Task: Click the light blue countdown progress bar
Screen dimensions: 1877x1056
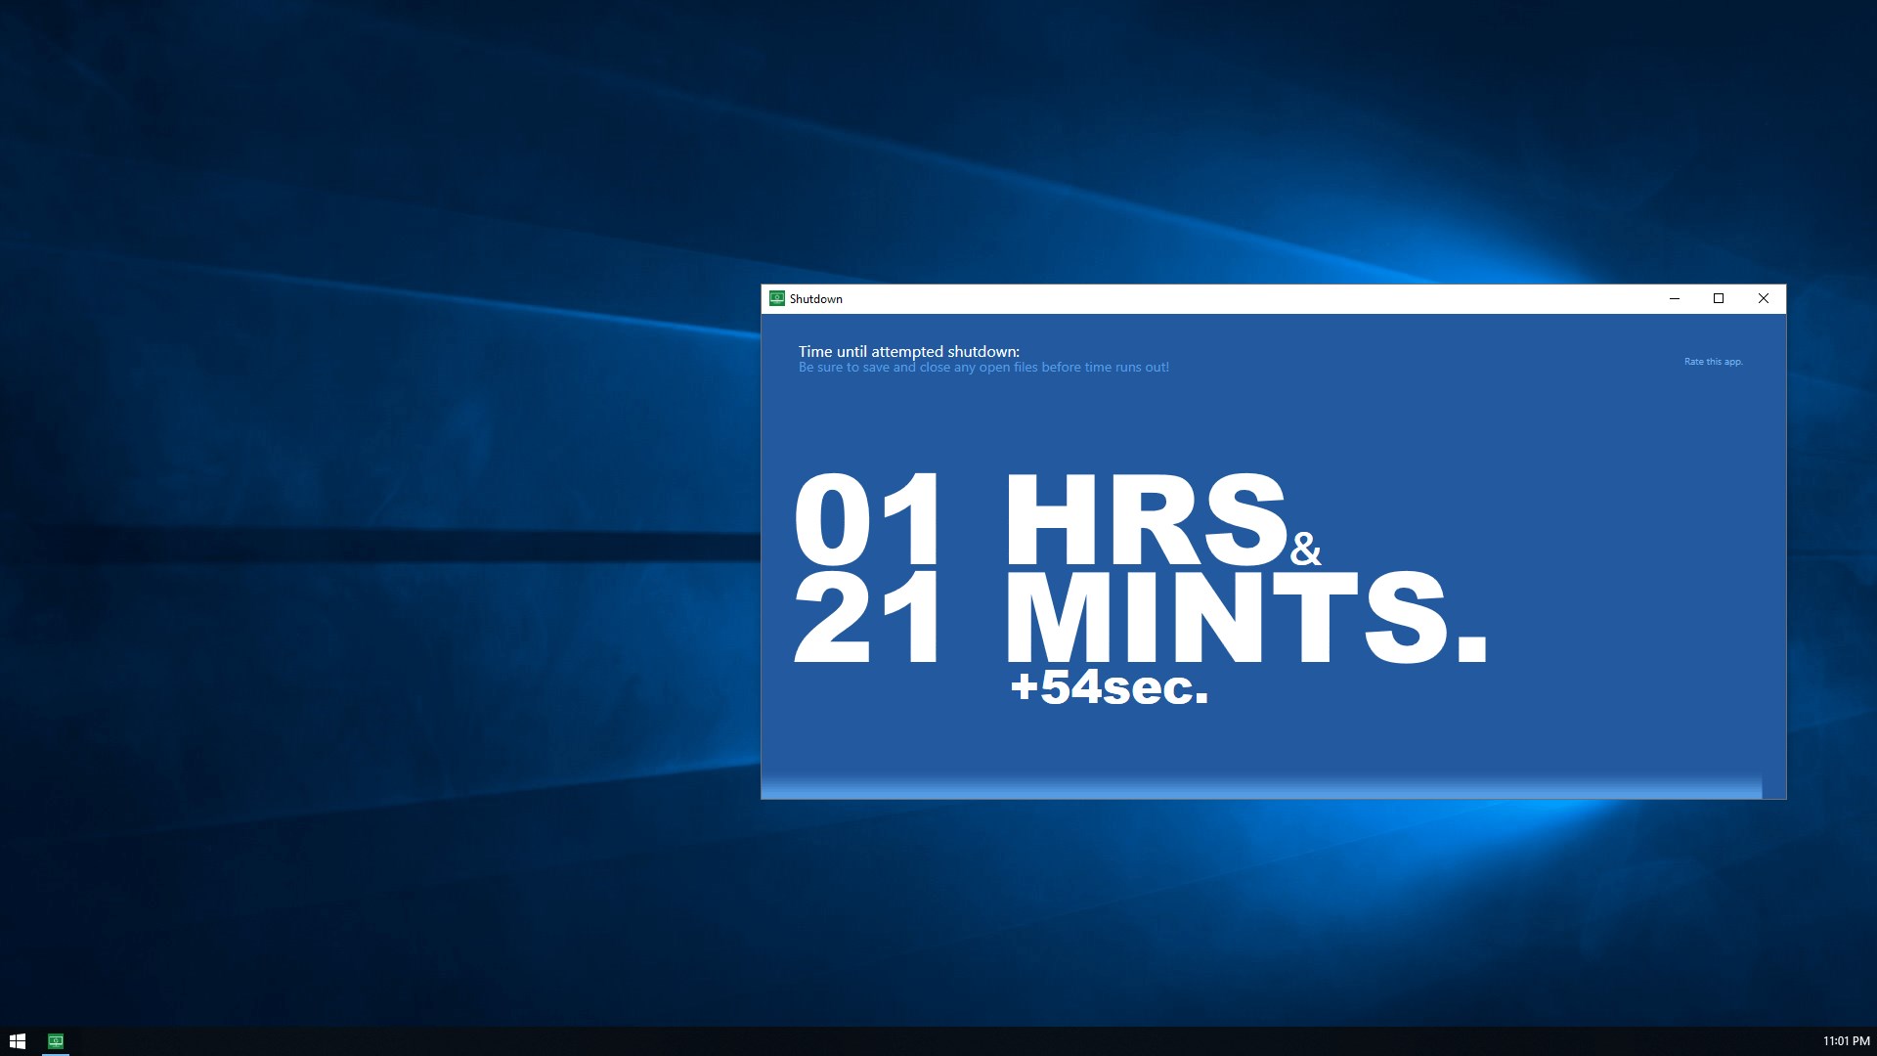Action: pos(1261,788)
